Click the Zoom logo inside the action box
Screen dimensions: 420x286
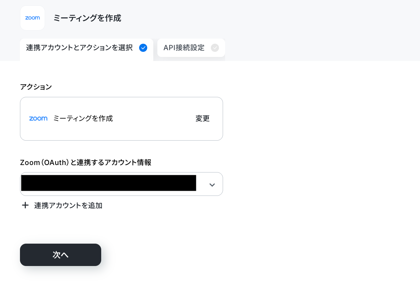(38, 119)
